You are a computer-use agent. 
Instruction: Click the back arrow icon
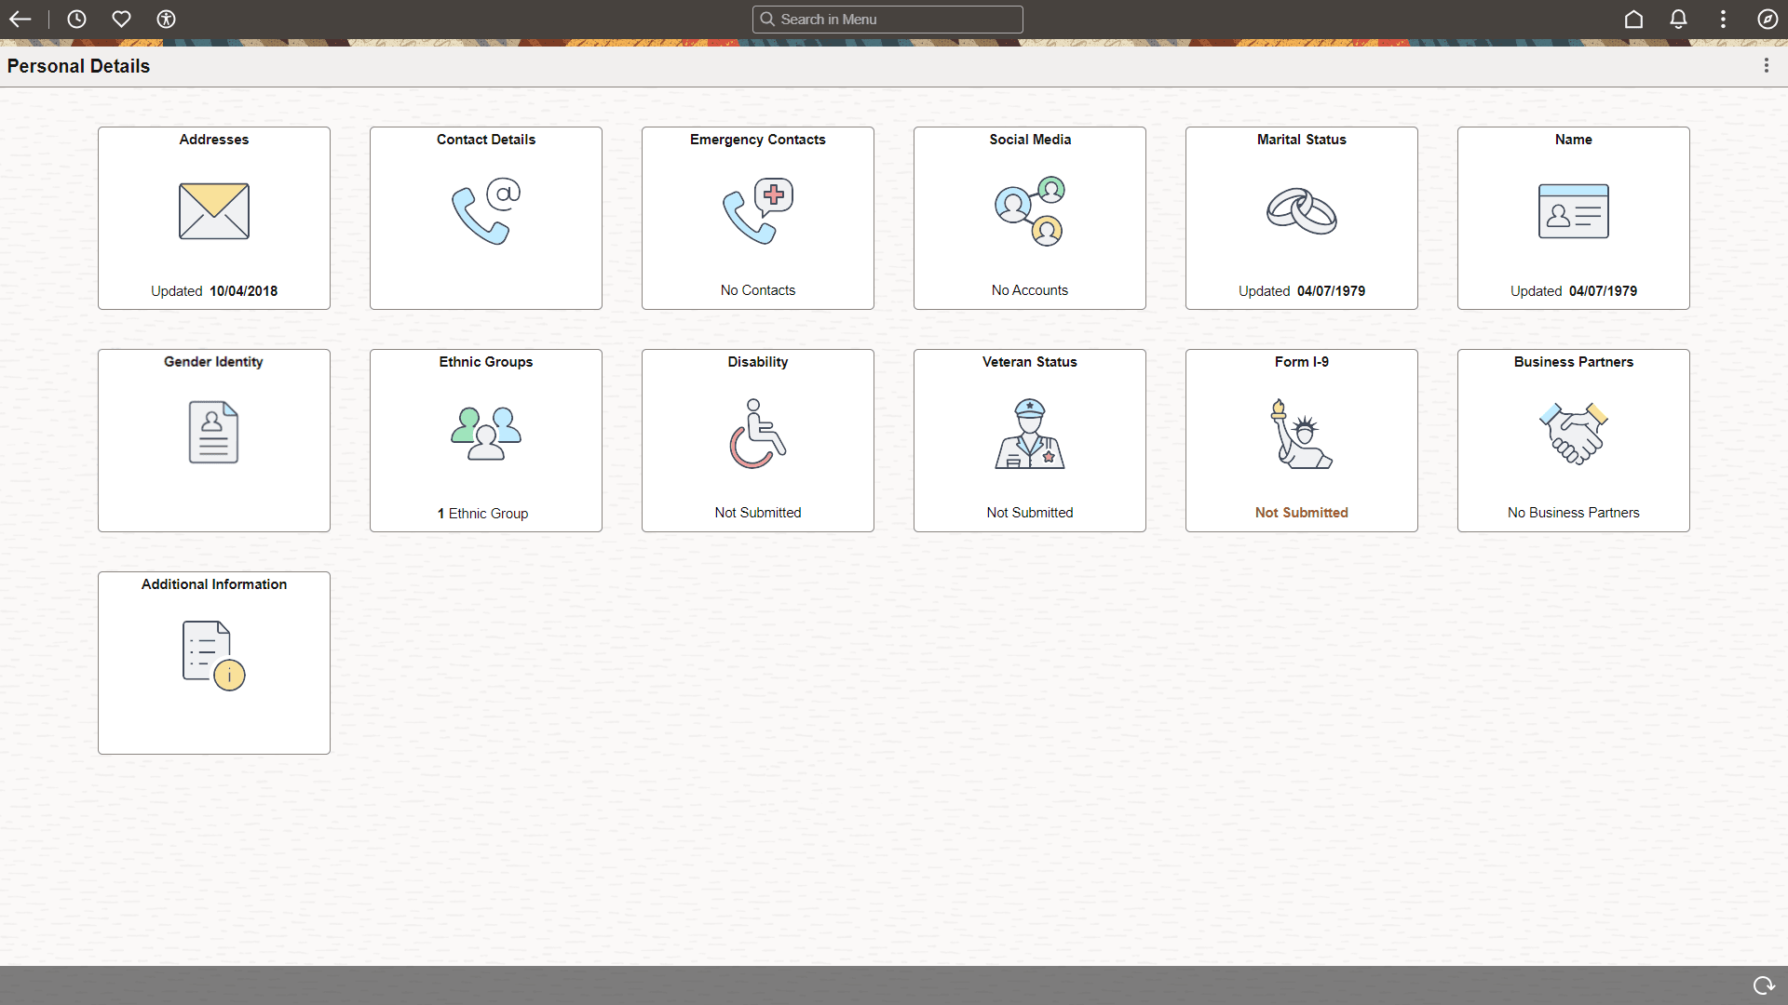point(20,20)
